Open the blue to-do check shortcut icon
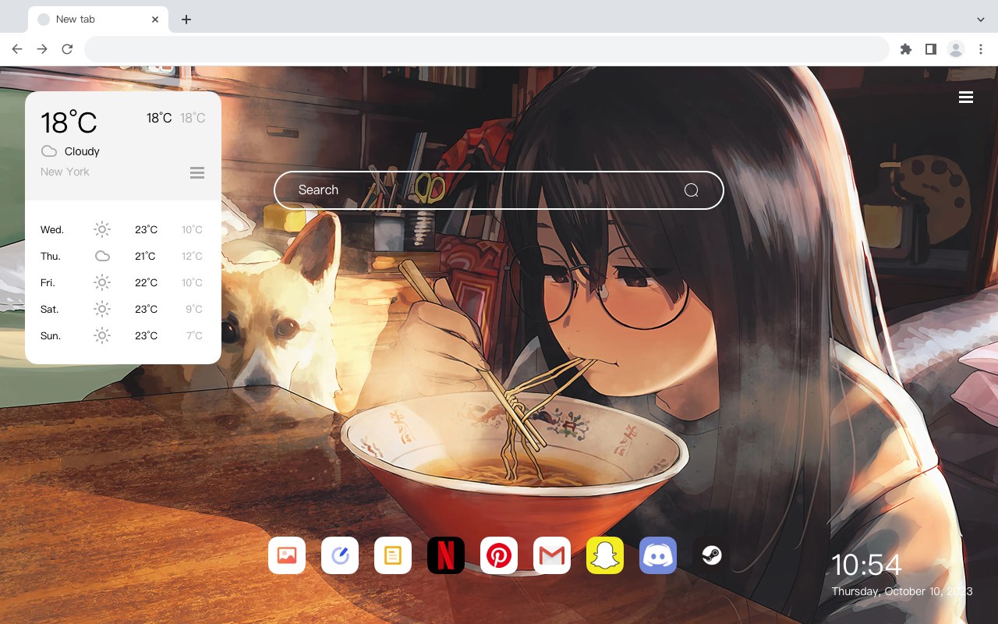Image resolution: width=998 pixels, height=624 pixels. [340, 555]
